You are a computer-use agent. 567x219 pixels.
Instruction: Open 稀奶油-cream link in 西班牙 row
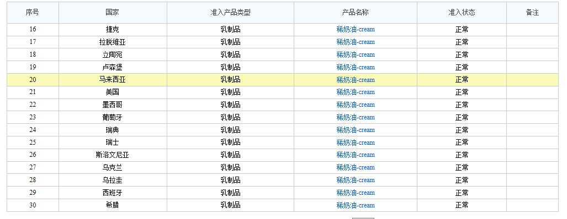pos(356,193)
